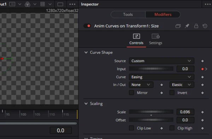Click the Clip High keyframe diamond
This screenshot has width=212, height=139.
click(202, 128)
